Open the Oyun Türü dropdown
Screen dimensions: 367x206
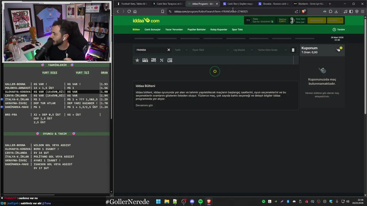(210, 50)
